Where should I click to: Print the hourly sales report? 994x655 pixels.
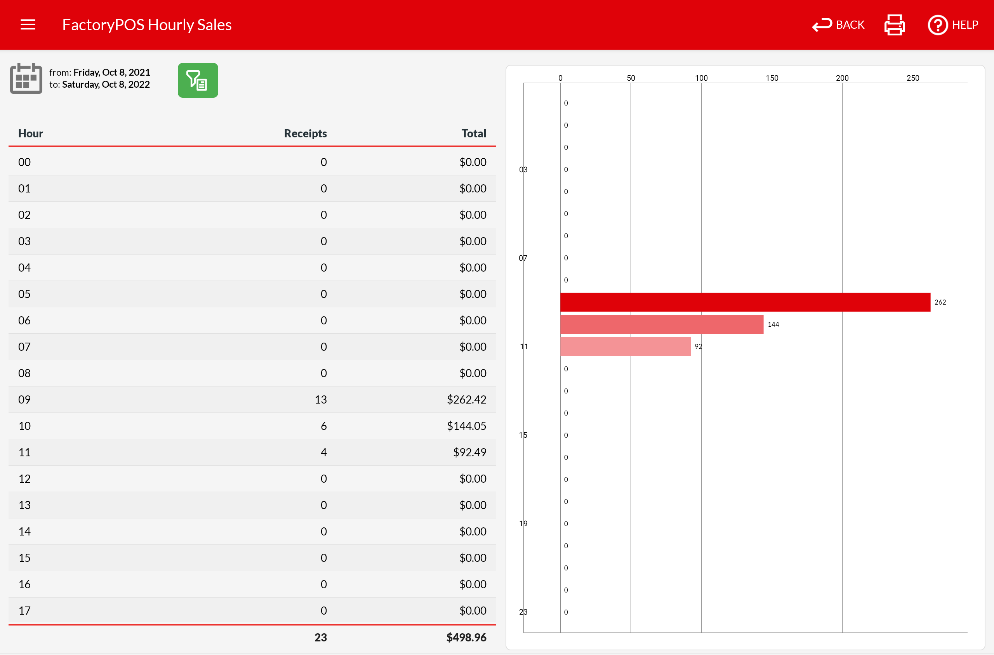894,25
